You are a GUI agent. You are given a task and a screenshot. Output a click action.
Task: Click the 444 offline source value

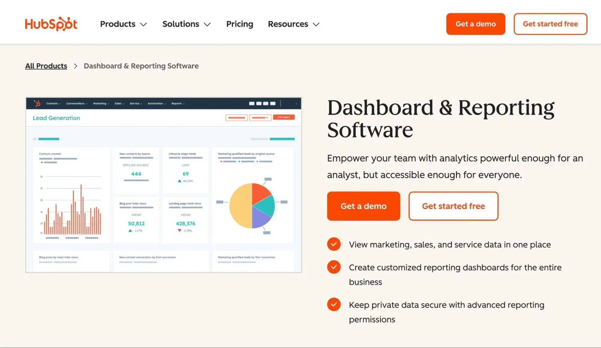tap(136, 174)
